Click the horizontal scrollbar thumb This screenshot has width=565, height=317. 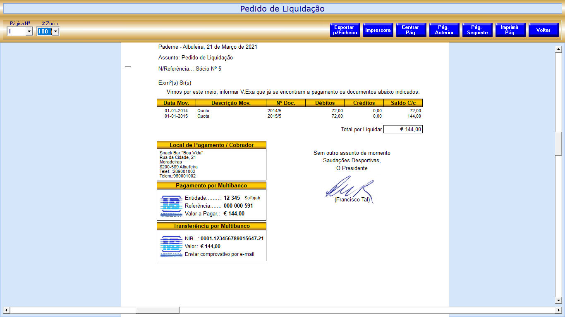coord(157,310)
